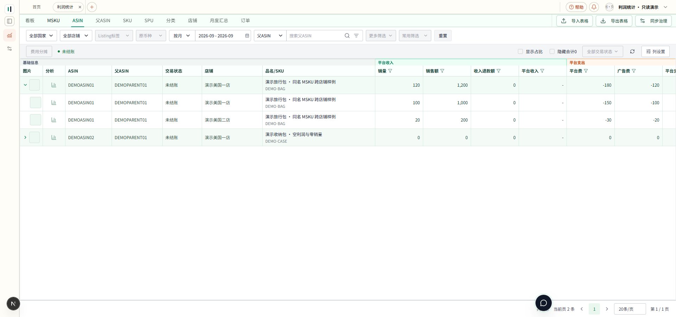
Task: Open the 按月 period dropdown
Action: coord(182,36)
